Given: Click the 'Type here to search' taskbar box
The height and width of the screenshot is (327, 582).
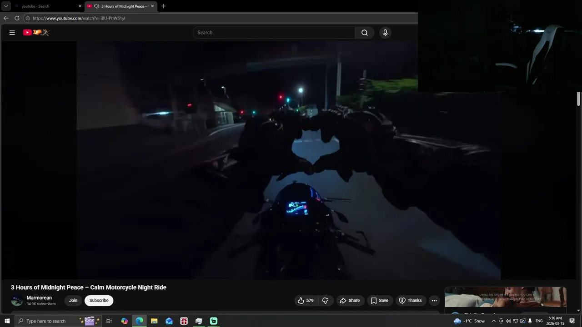Looking at the screenshot, I should [x=59, y=321].
